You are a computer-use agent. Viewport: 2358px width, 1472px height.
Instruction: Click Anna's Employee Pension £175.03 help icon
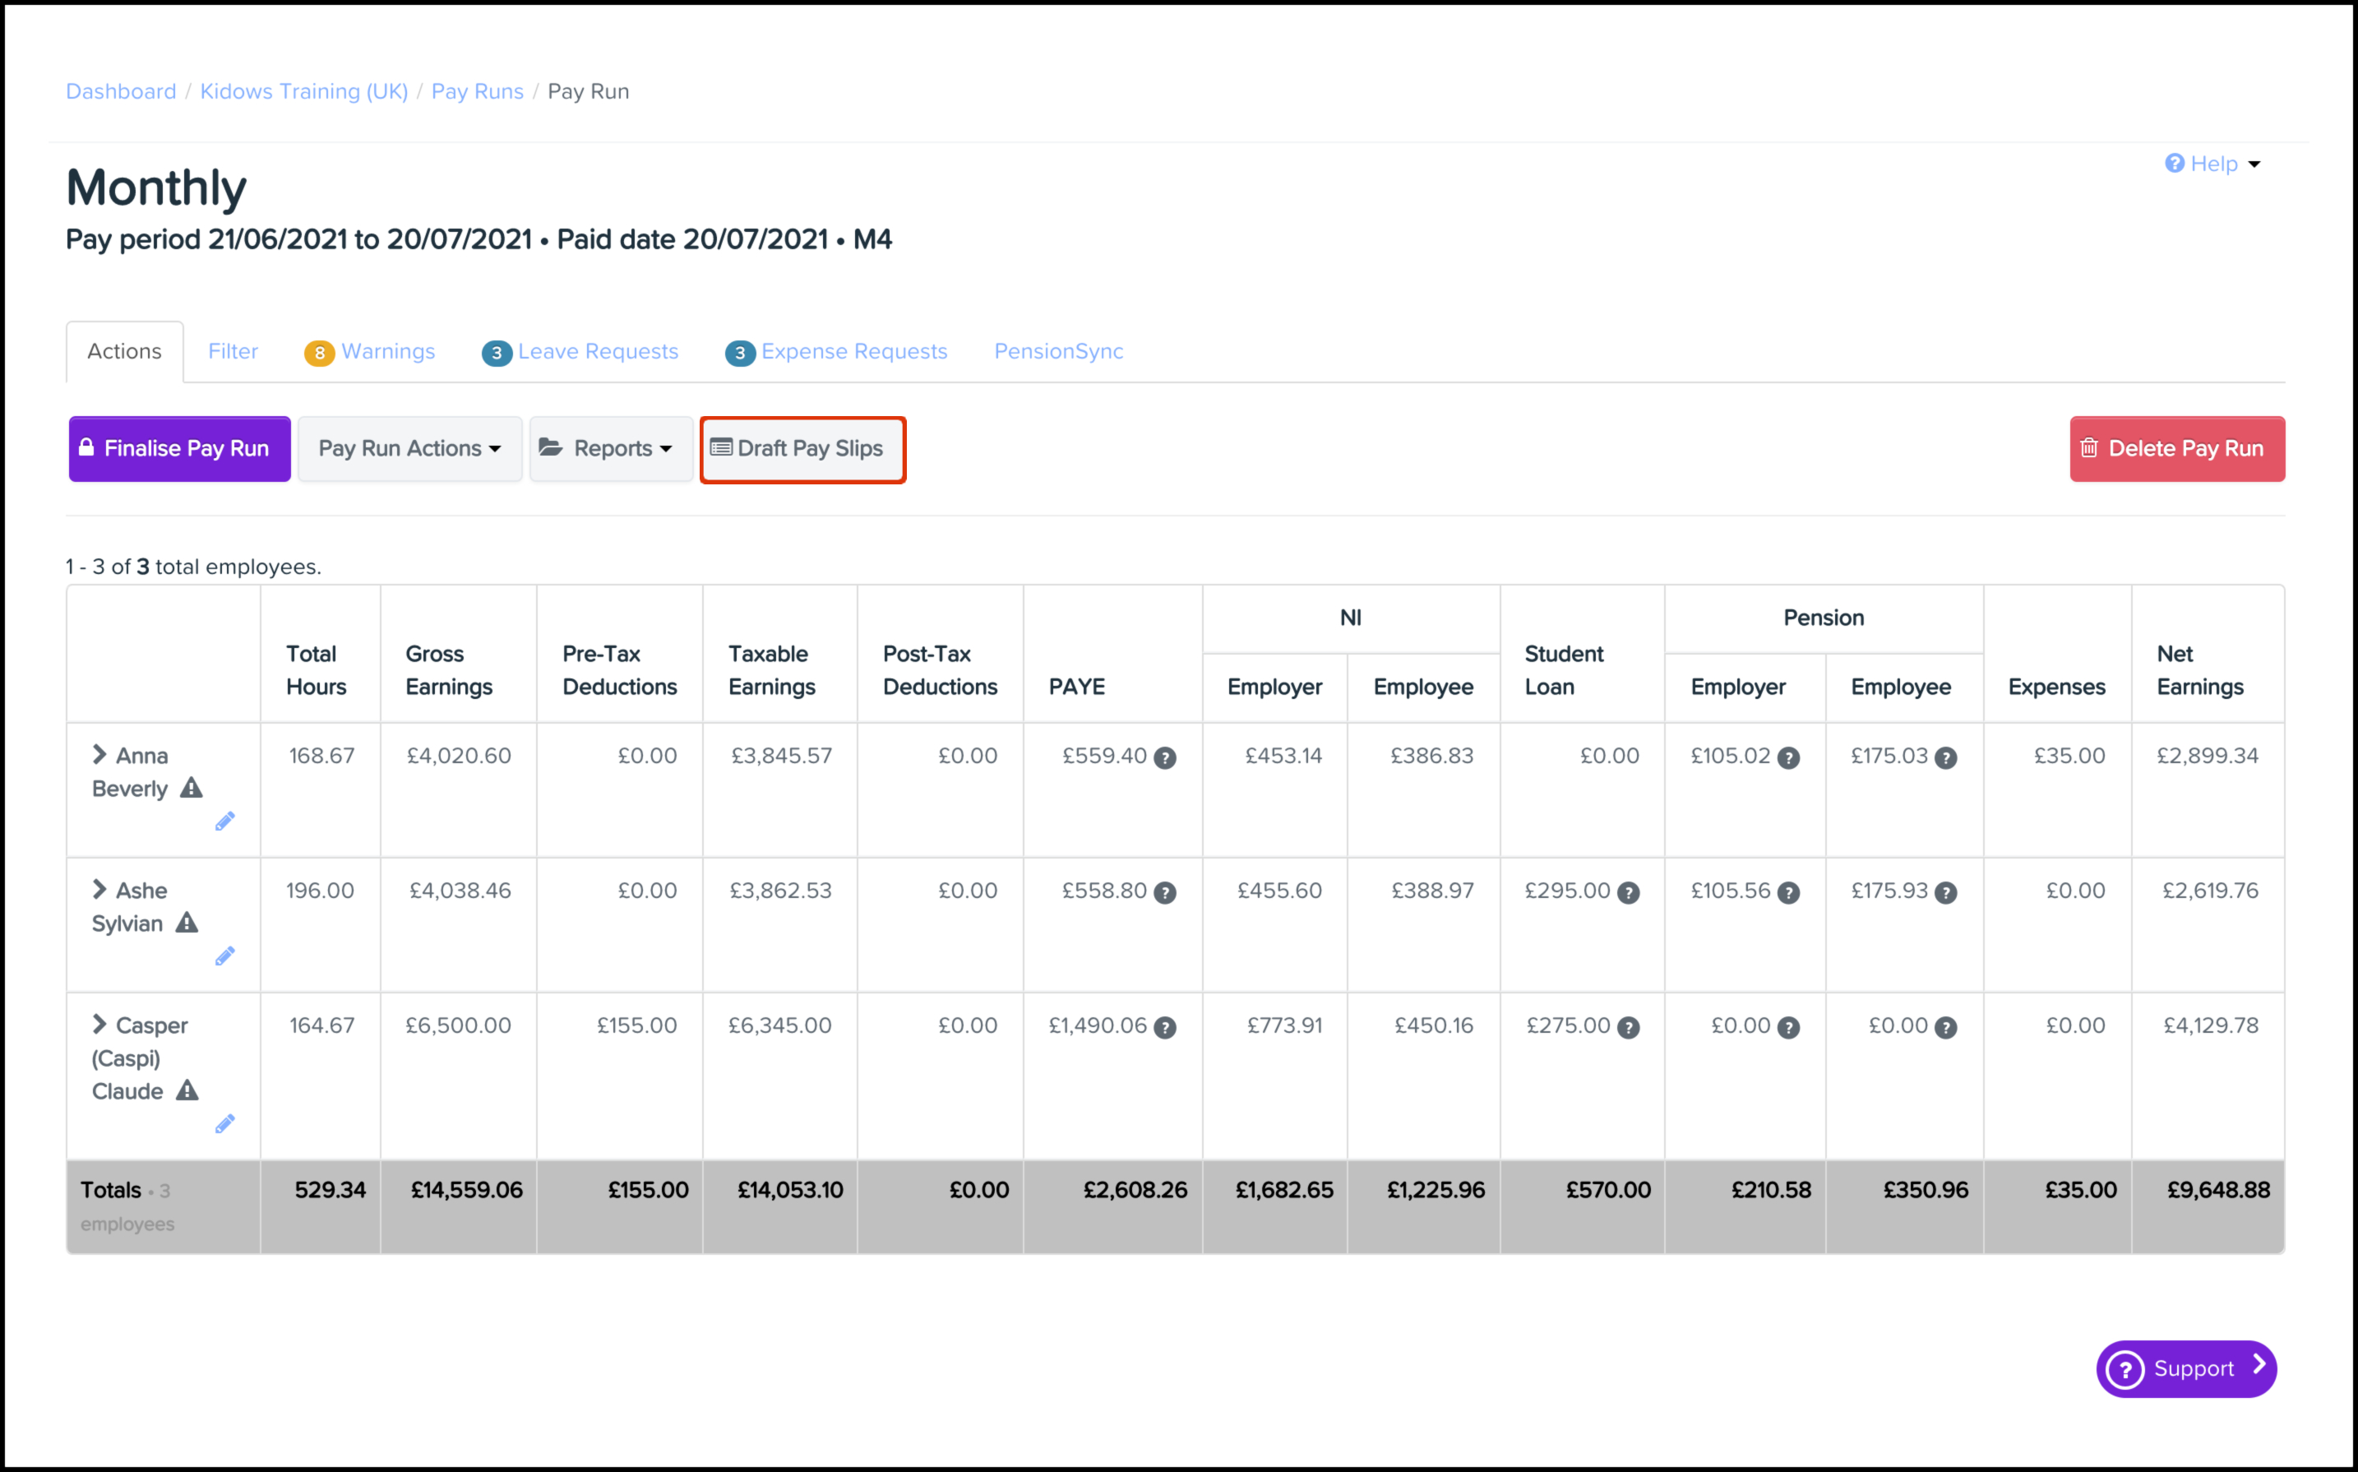tap(1944, 757)
